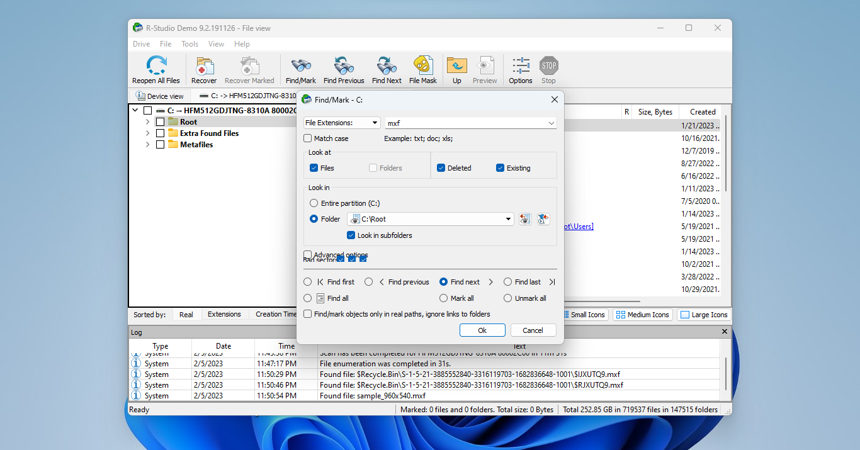Open the Tools menu
Viewport: 860px width, 450px height.
click(190, 44)
